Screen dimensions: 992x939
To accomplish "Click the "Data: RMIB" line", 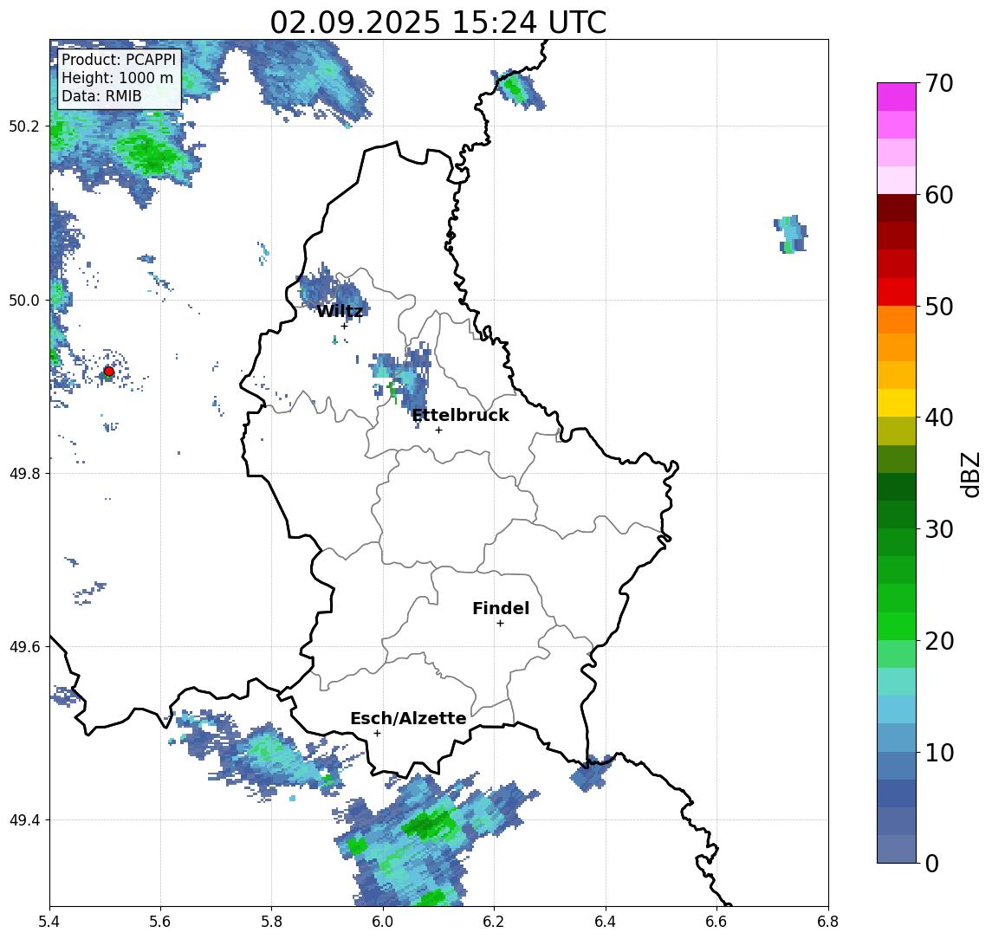I will pos(101,96).
